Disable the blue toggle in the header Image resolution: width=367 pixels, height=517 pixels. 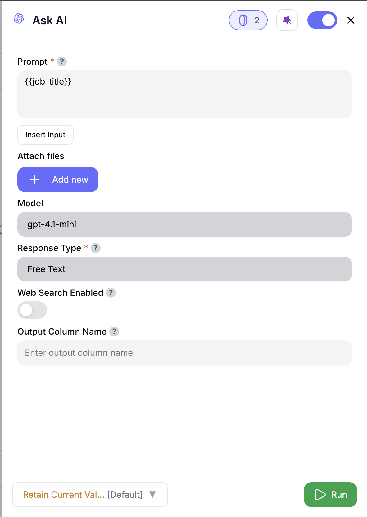(322, 20)
